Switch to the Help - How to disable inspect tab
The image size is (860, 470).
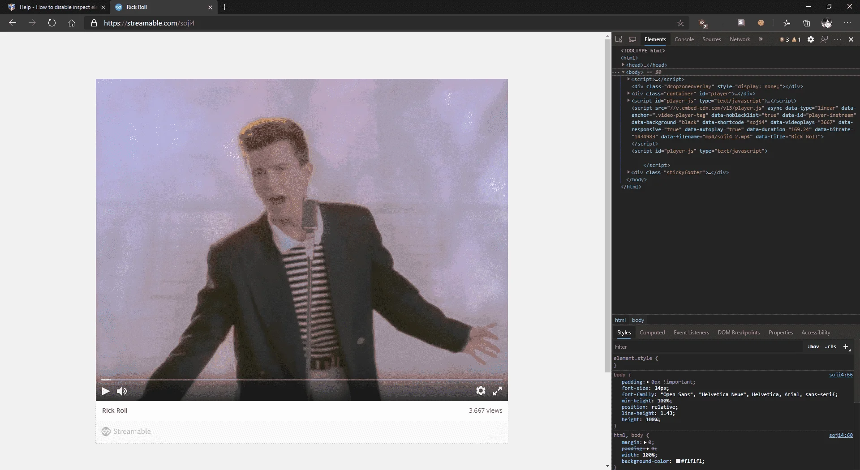pos(54,7)
